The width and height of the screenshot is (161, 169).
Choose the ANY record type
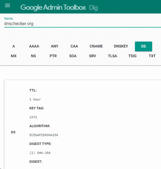54,46
